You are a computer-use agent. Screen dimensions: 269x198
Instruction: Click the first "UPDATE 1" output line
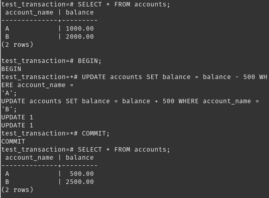[x=17, y=117]
